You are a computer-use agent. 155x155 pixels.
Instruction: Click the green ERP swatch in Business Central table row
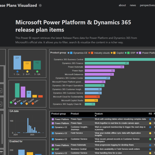pos(53,149)
